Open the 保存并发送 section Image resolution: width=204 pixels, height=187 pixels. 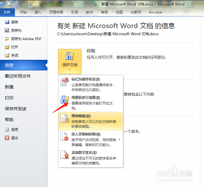(x=16, y=109)
